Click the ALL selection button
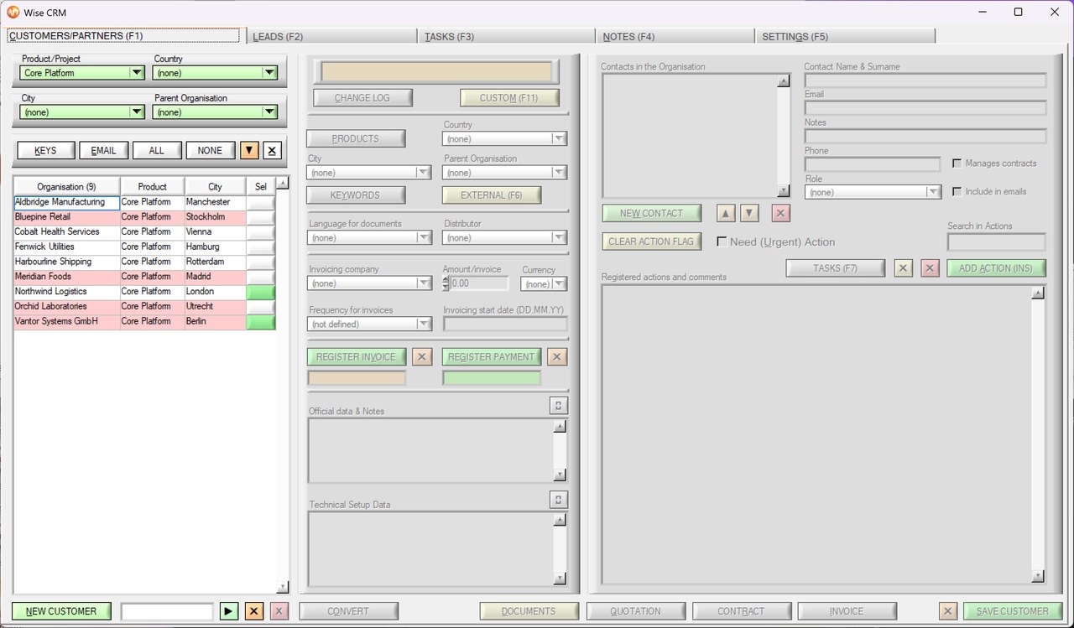The image size is (1074, 628). click(x=157, y=151)
